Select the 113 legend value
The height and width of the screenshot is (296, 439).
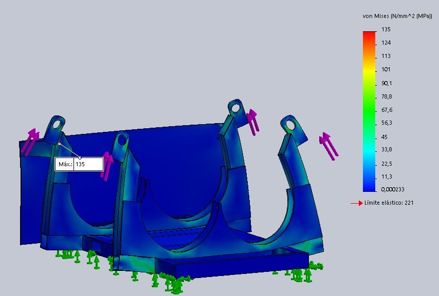click(386, 56)
